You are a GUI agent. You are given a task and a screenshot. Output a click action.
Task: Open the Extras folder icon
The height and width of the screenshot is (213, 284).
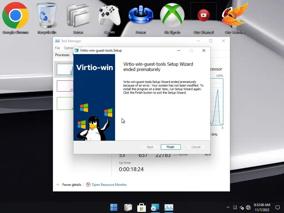[x=78, y=18]
